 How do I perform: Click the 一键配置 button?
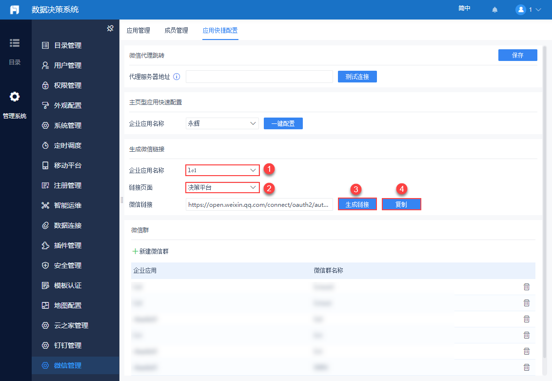coord(283,123)
